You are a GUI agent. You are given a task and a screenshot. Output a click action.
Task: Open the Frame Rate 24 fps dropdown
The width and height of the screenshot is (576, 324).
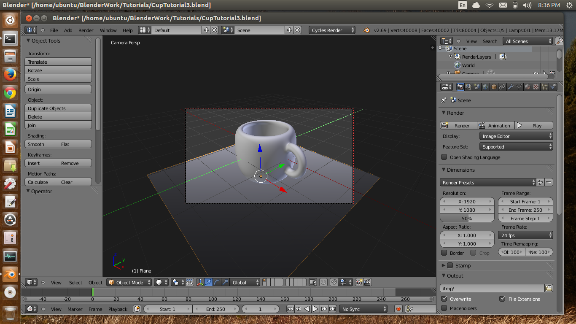[x=525, y=235]
